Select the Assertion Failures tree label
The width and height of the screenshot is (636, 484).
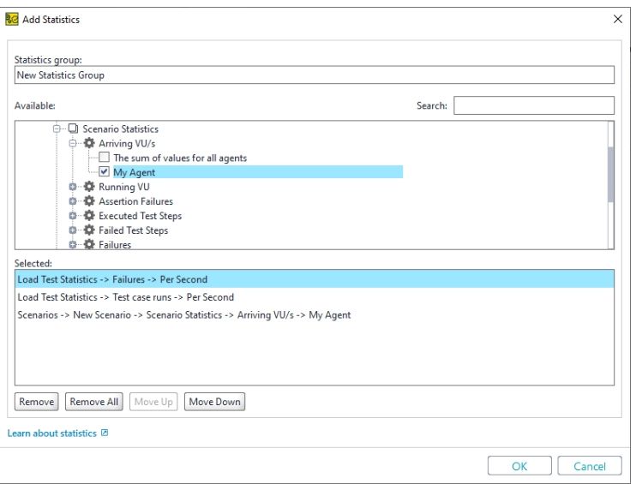tap(136, 201)
